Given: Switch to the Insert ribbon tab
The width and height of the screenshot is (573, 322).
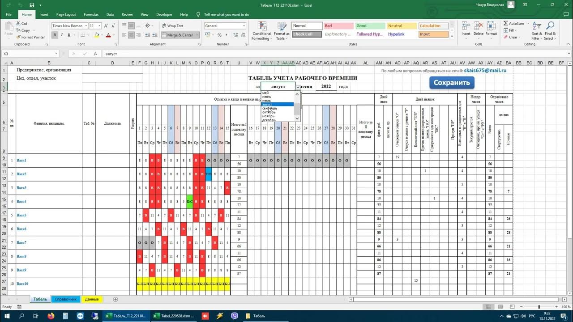Looking at the screenshot, I should point(44,14).
